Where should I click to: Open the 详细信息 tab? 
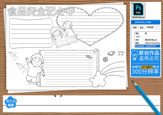[x=150, y=27]
